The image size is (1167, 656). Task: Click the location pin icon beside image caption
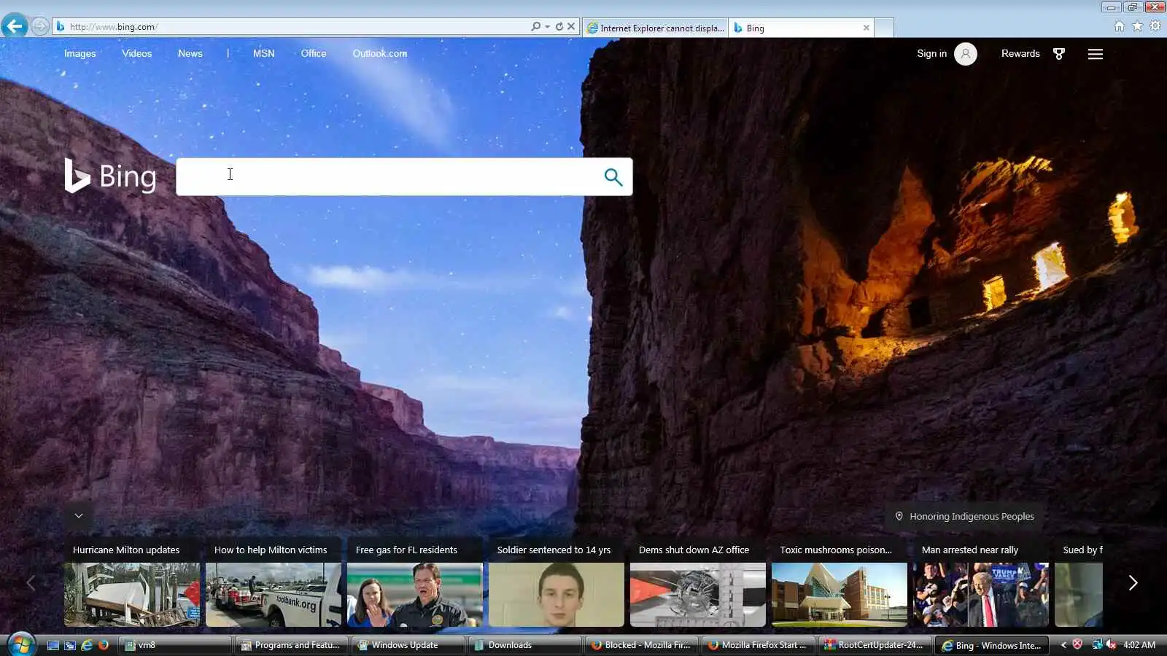[x=899, y=516]
